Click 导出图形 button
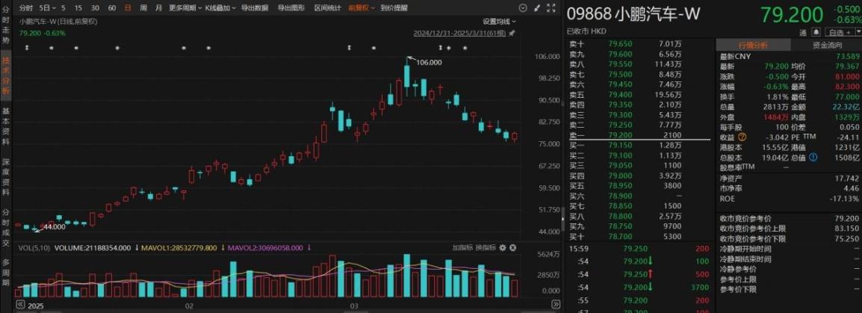Viewport: 862px width, 313px height. click(291, 8)
